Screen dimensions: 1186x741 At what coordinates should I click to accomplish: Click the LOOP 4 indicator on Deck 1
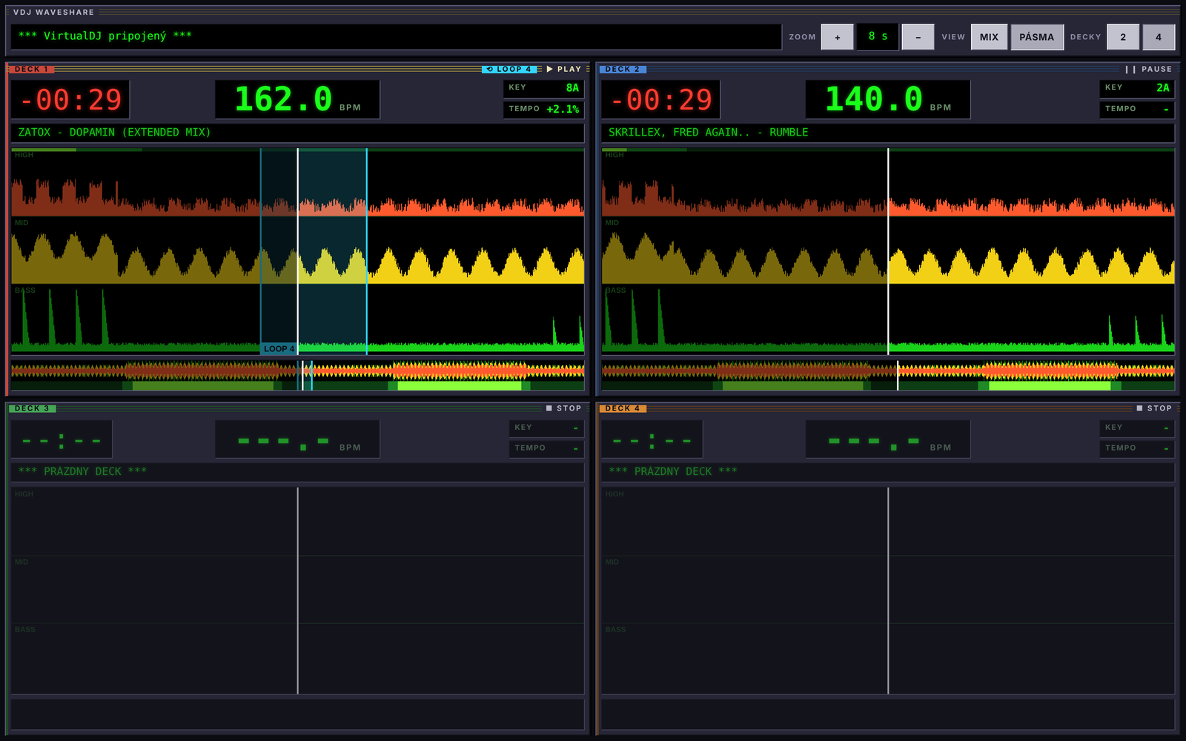pos(508,69)
